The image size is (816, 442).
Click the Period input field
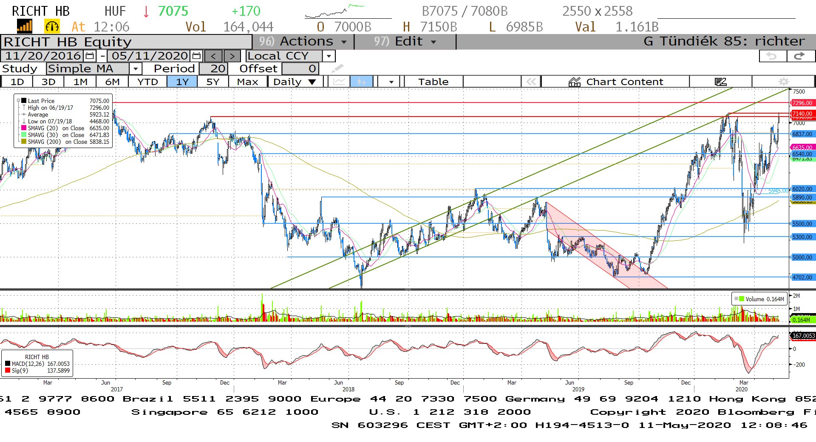[214, 68]
